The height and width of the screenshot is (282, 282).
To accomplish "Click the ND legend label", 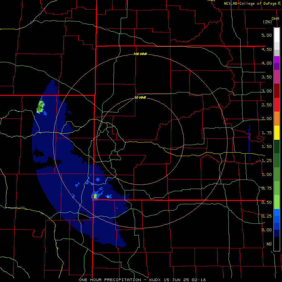I will click(269, 244).
